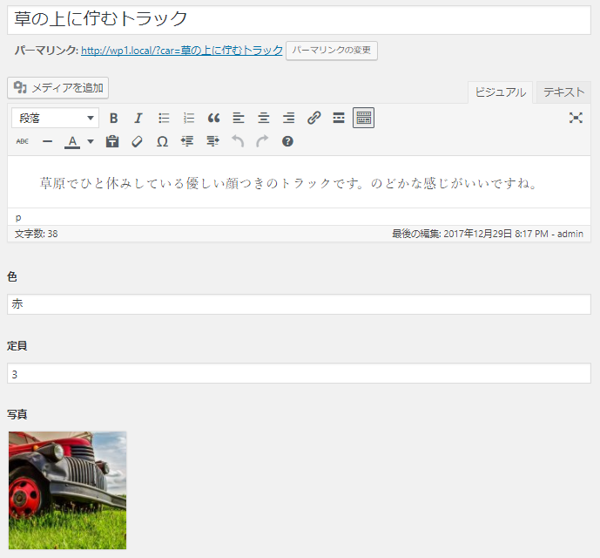The width and height of the screenshot is (600, 558).
Task: Toggle center text alignment
Action: click(264, 118)
